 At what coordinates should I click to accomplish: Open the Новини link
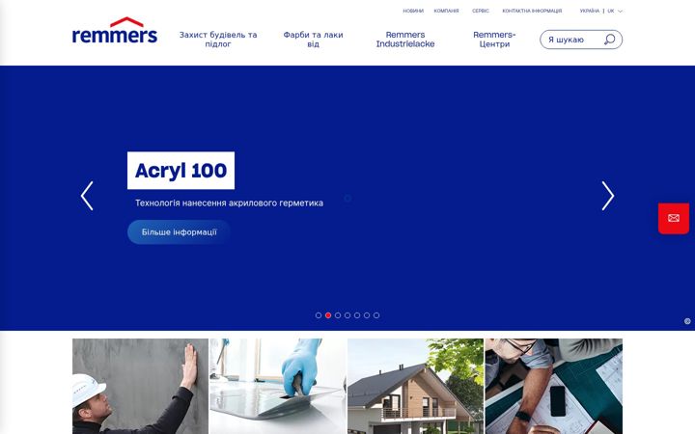point(413,11)
